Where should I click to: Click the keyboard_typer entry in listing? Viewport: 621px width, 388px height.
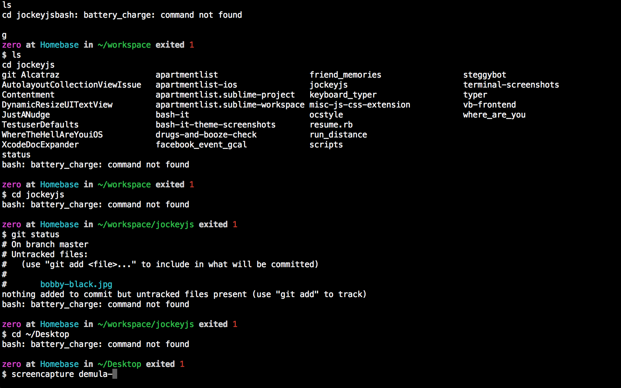343,95
